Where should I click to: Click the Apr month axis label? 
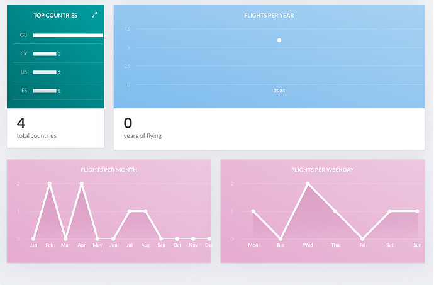coord(81,245)
